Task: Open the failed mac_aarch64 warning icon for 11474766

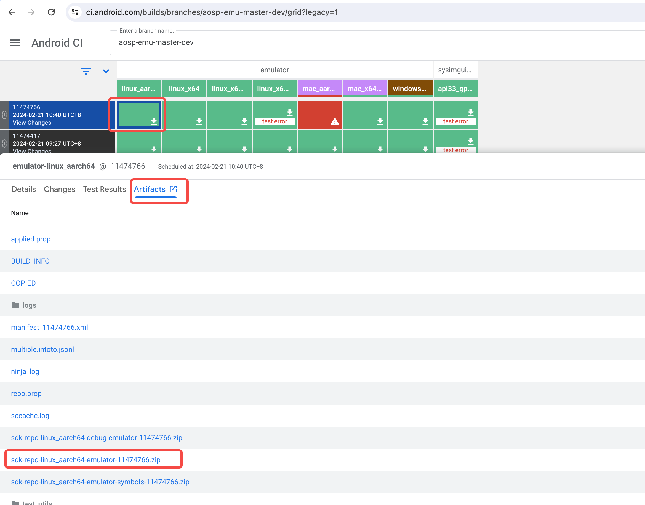Action: point(335,121)
